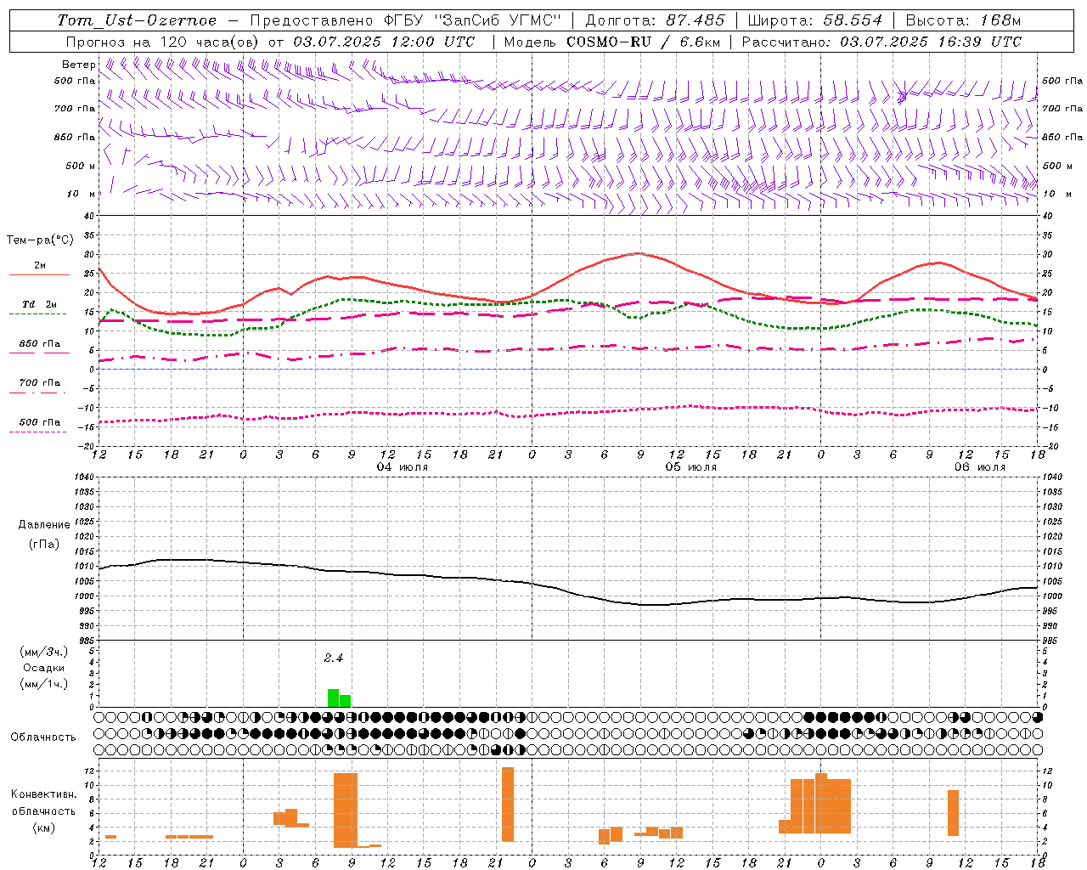This screenshot has width=1087, height=870.
Task: Click the 500 м wind level on right axis
Action: tap(1056, 166)
